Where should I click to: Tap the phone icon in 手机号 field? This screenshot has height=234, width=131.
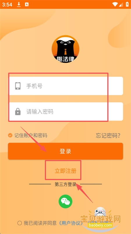click(x=18, y=86)
